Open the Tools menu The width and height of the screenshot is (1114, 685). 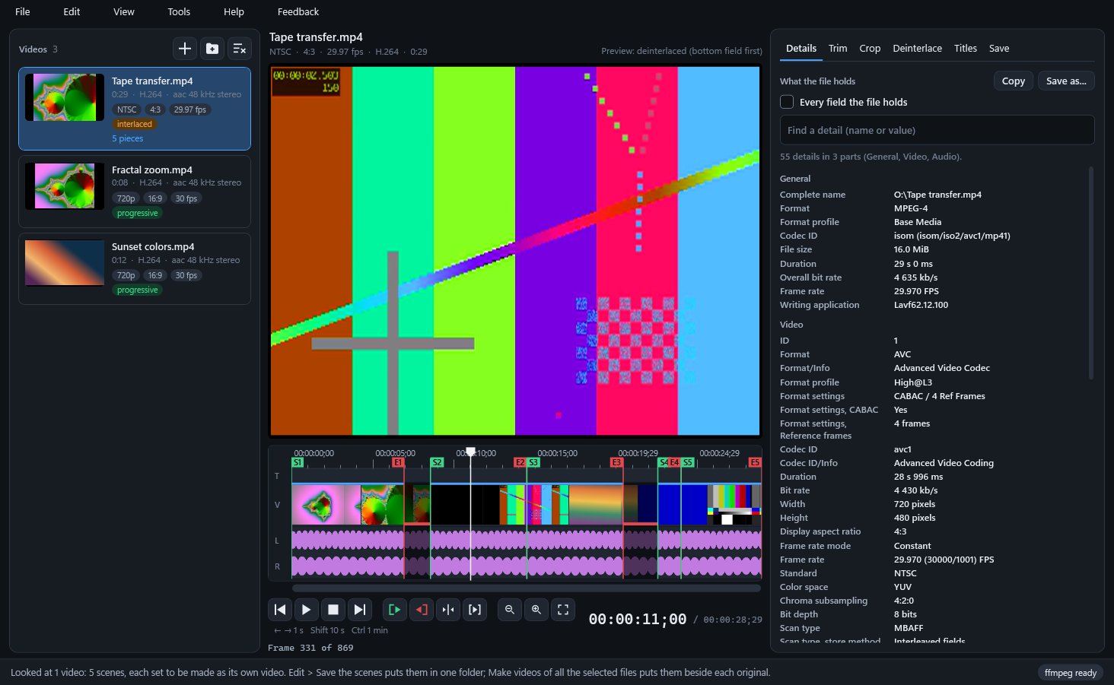(x=179, y=11)
